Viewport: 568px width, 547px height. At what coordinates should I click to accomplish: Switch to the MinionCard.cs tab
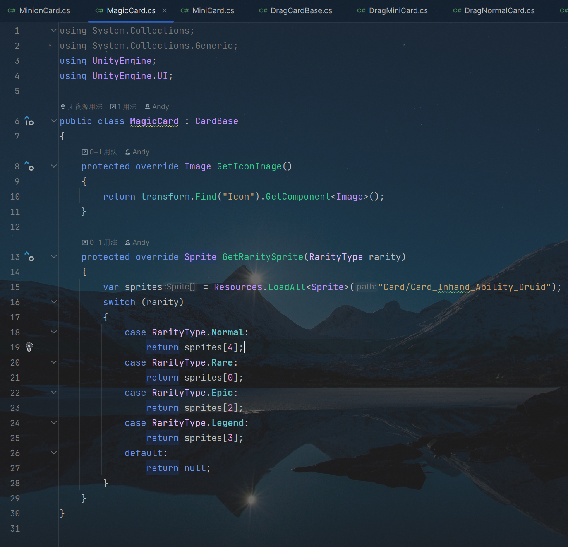click(39, 11)
